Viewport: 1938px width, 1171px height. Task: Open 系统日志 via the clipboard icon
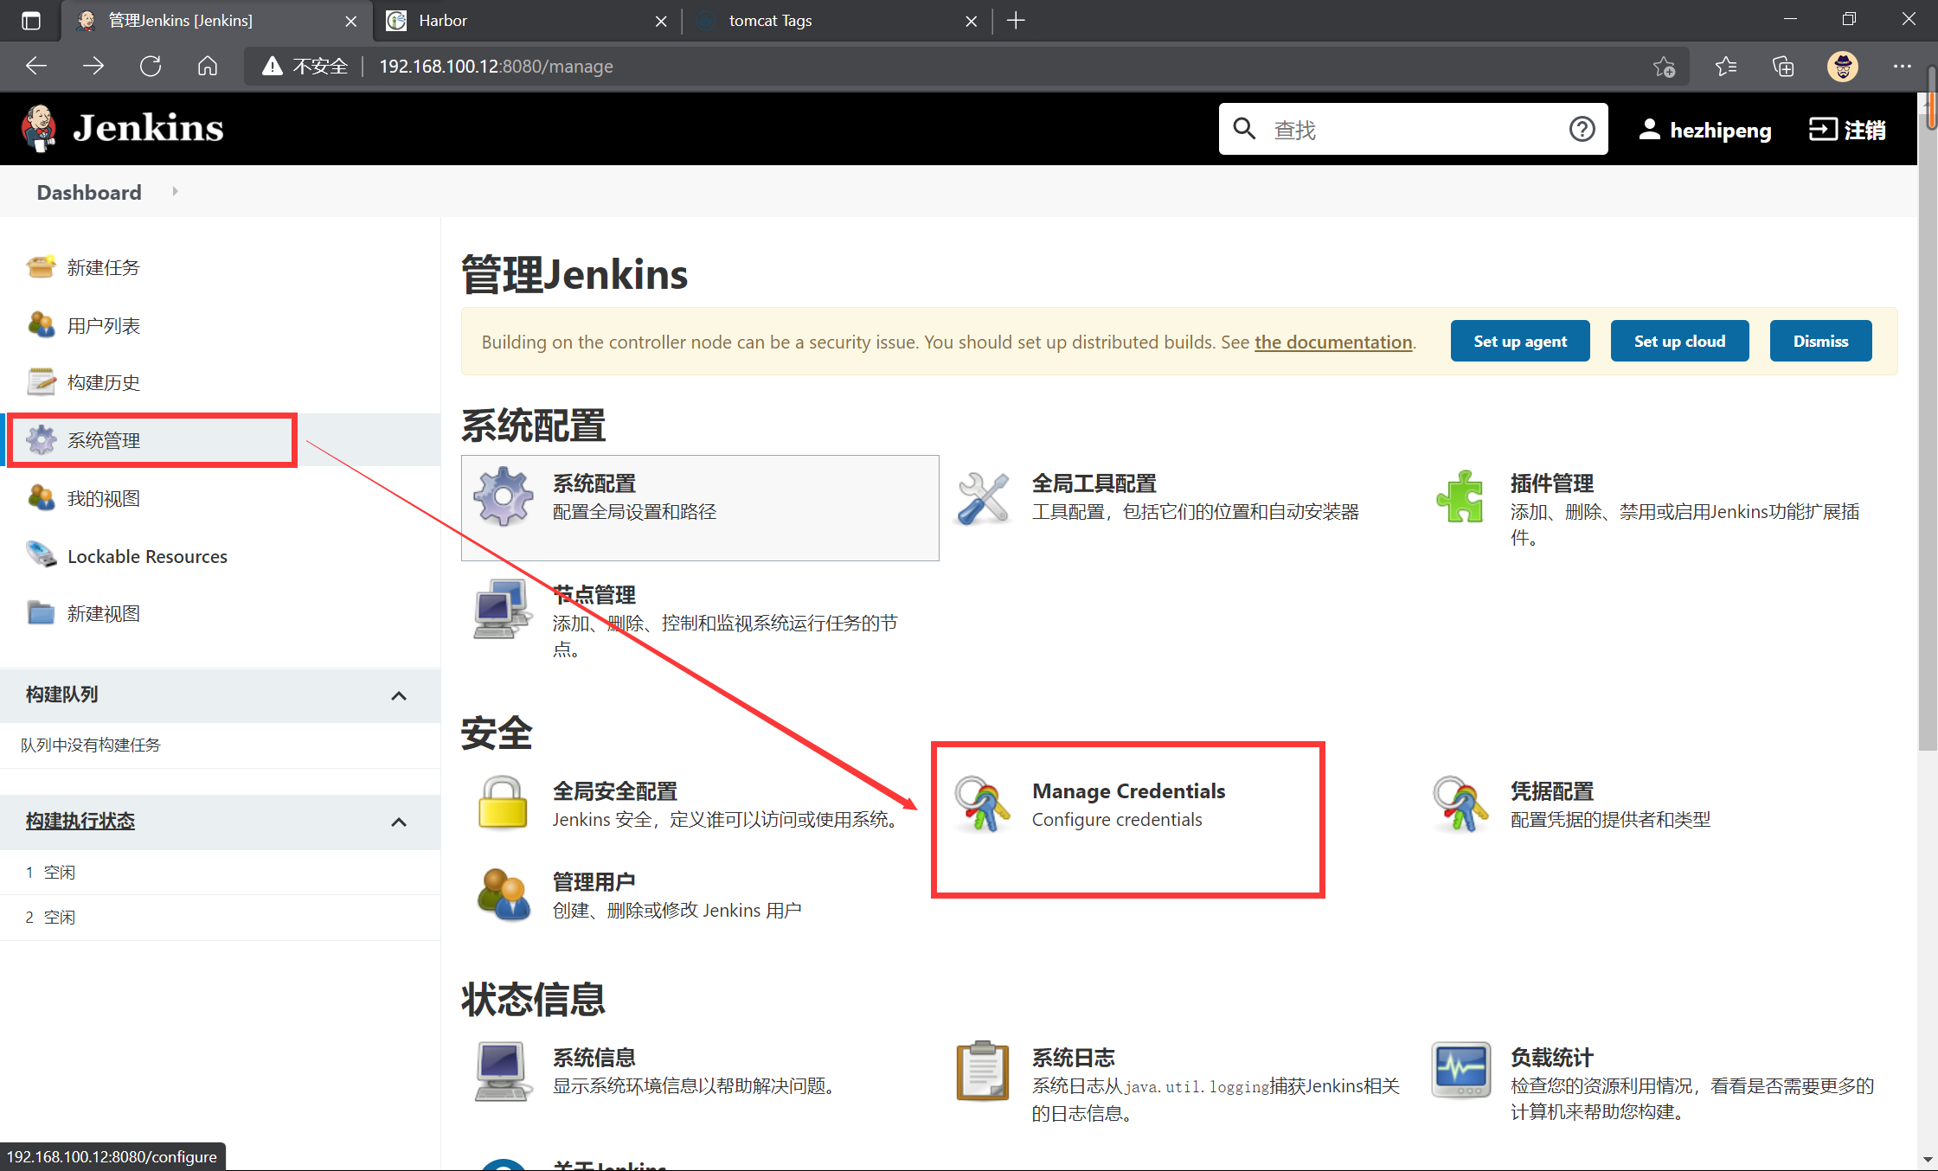point(983,1072)
